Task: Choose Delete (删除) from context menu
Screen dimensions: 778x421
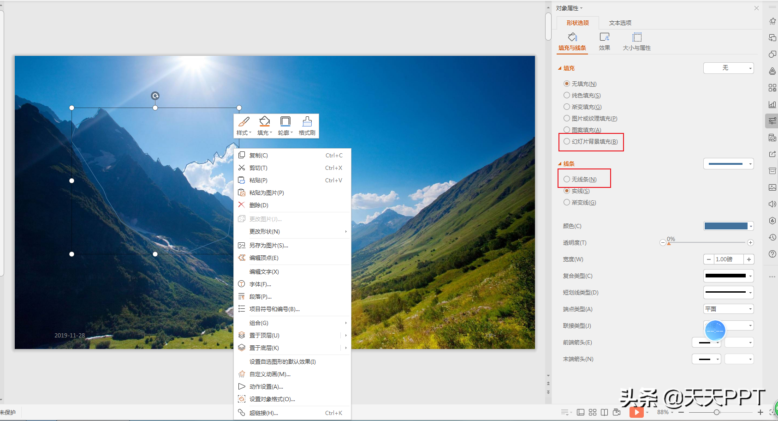Action: pos(292,205)
